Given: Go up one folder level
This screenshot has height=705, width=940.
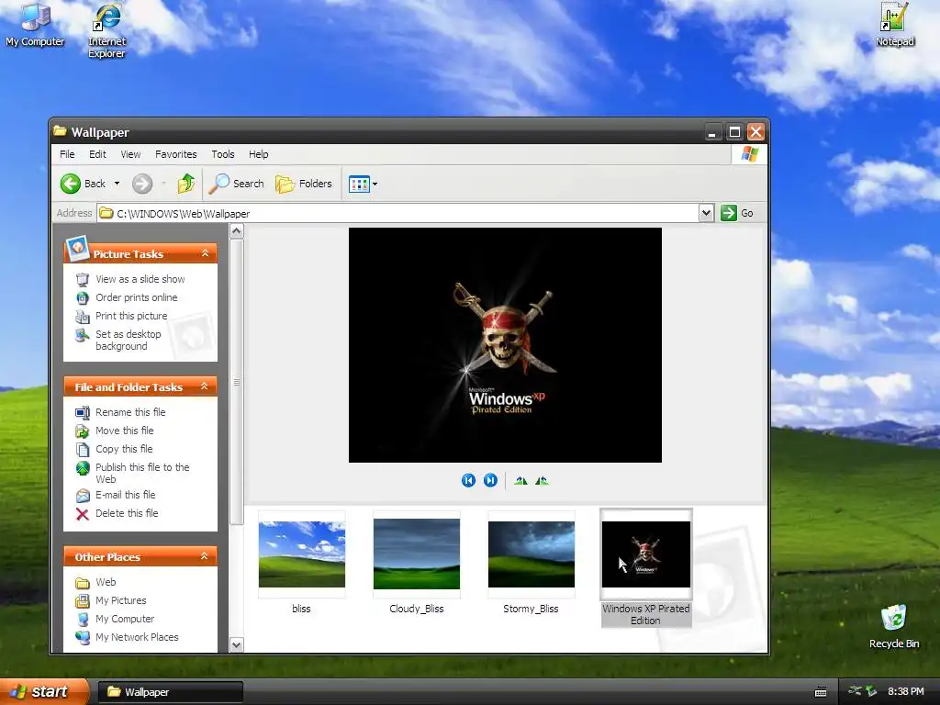Looking at the screenshot, I should (186, 184).
